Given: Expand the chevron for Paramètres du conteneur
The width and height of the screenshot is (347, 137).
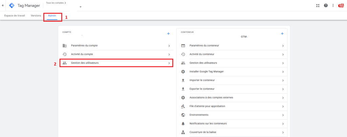Looking at the screenshot, I should coord(283,46).
